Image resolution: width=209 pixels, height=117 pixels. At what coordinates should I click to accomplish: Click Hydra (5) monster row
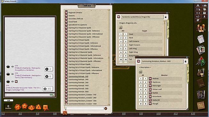(x=167, y=100)
